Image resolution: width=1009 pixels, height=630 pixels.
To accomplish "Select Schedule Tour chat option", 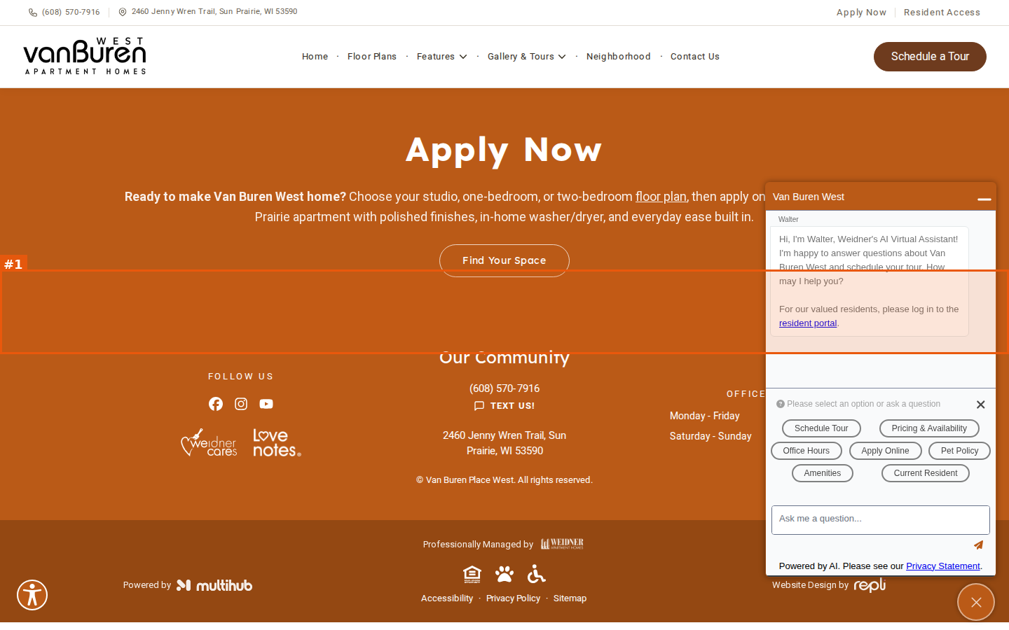I will (821, 428).
